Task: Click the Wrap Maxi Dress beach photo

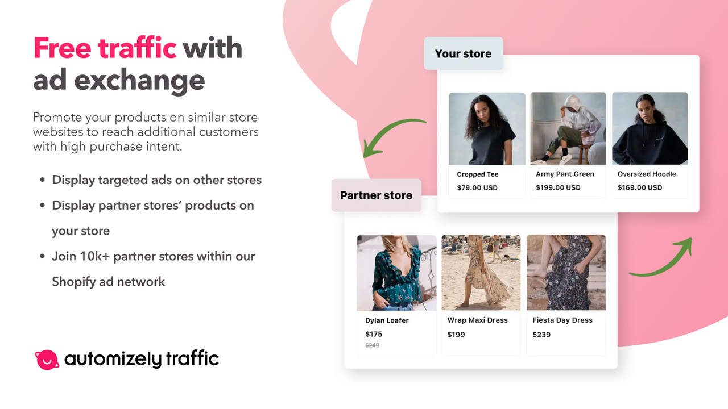Action: (x=481, y=273)
